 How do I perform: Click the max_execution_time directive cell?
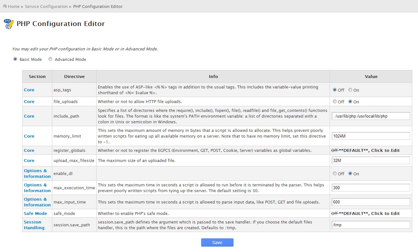click(x=74, y=188)
